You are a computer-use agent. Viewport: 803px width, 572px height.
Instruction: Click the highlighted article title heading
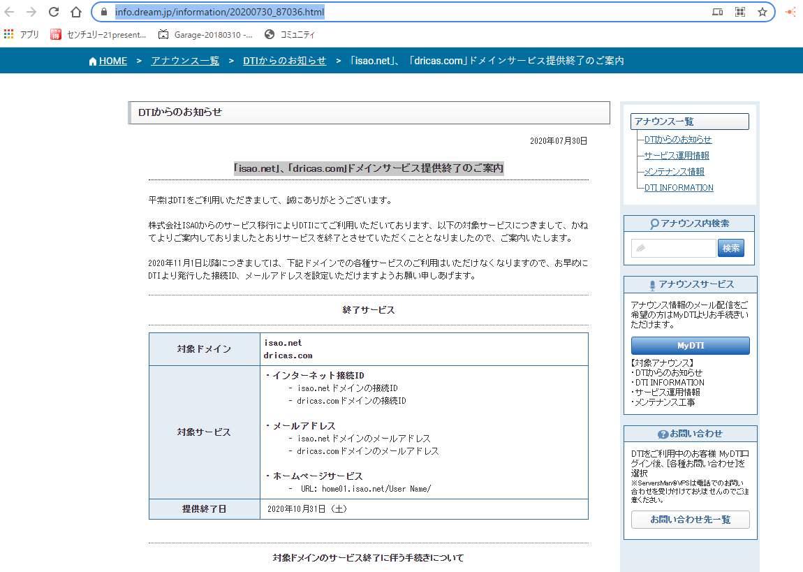tap(369, 168)
